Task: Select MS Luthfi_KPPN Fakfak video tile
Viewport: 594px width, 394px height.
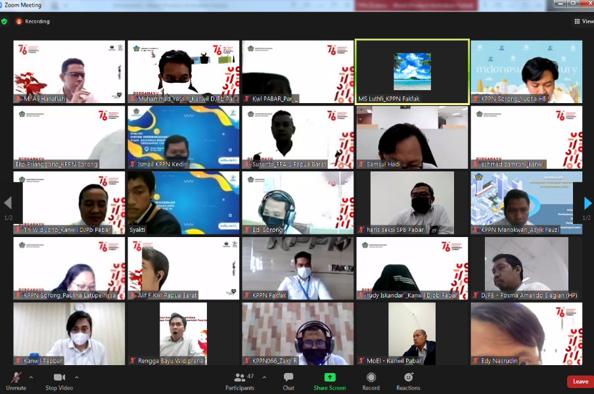Action: [x=412, y=71]
